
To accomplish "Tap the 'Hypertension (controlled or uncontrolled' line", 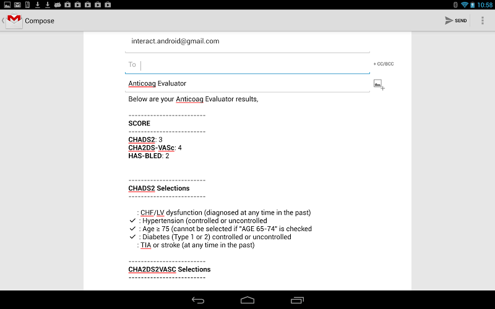I will [203, 221].
